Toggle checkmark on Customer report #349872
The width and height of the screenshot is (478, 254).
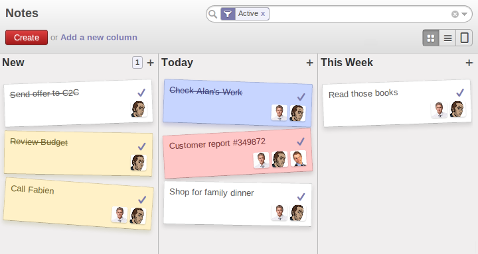(301, 142)
